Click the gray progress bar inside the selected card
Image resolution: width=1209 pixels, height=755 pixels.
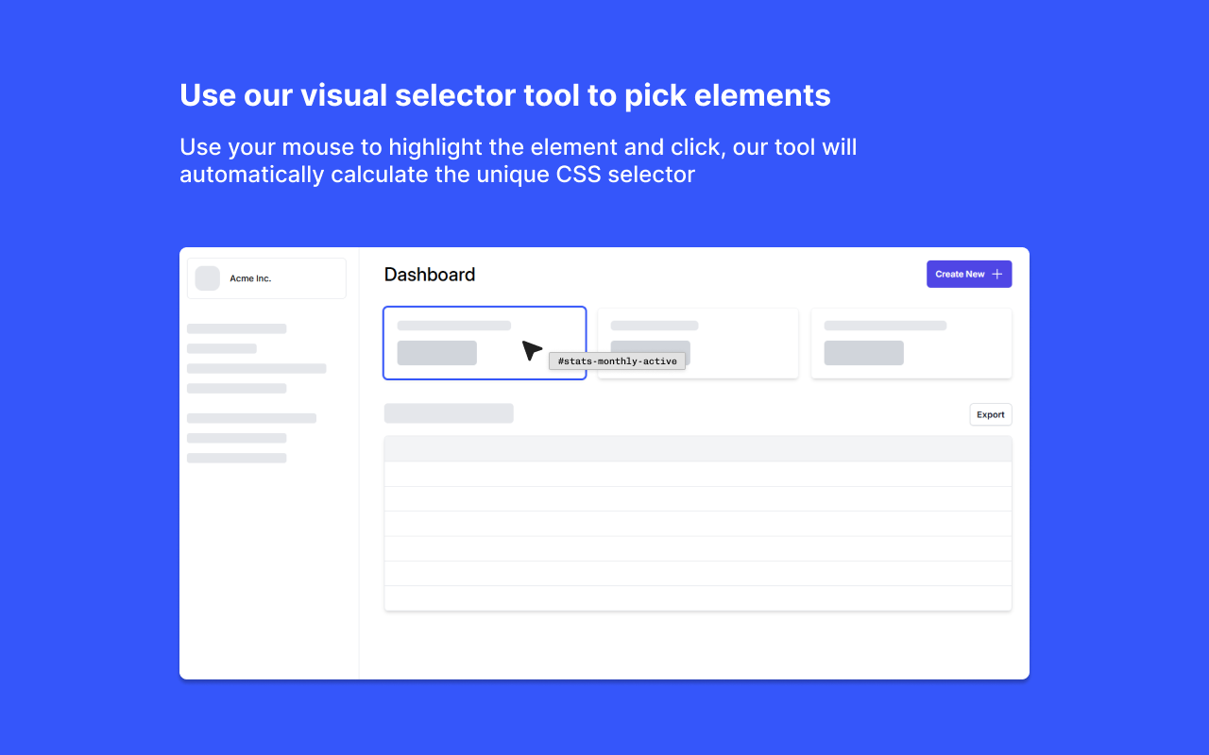pos(435,352)
